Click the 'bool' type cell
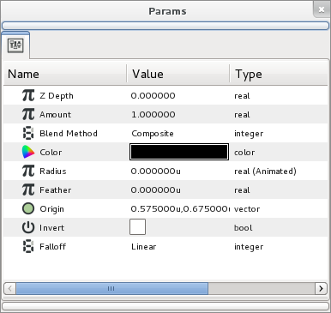The image size is (331, 313). pyautogui.click(x=244, y=228)
